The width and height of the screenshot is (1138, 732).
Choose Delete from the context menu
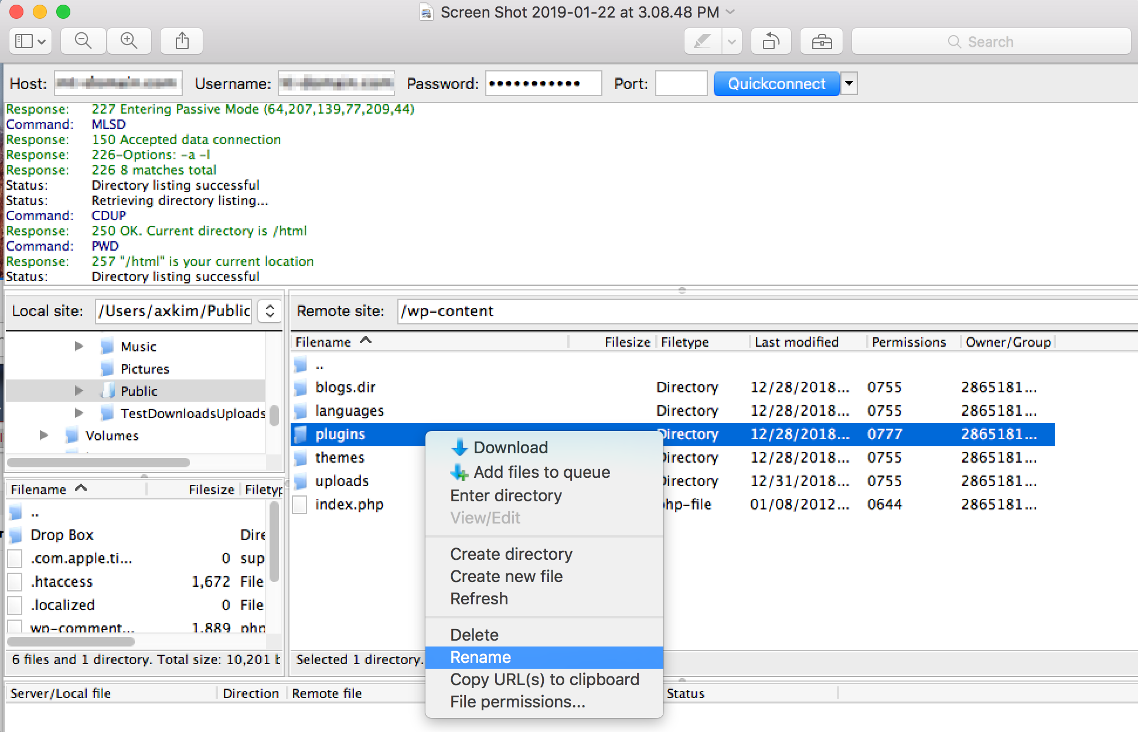pyautogui.click(x=544, y=635)
